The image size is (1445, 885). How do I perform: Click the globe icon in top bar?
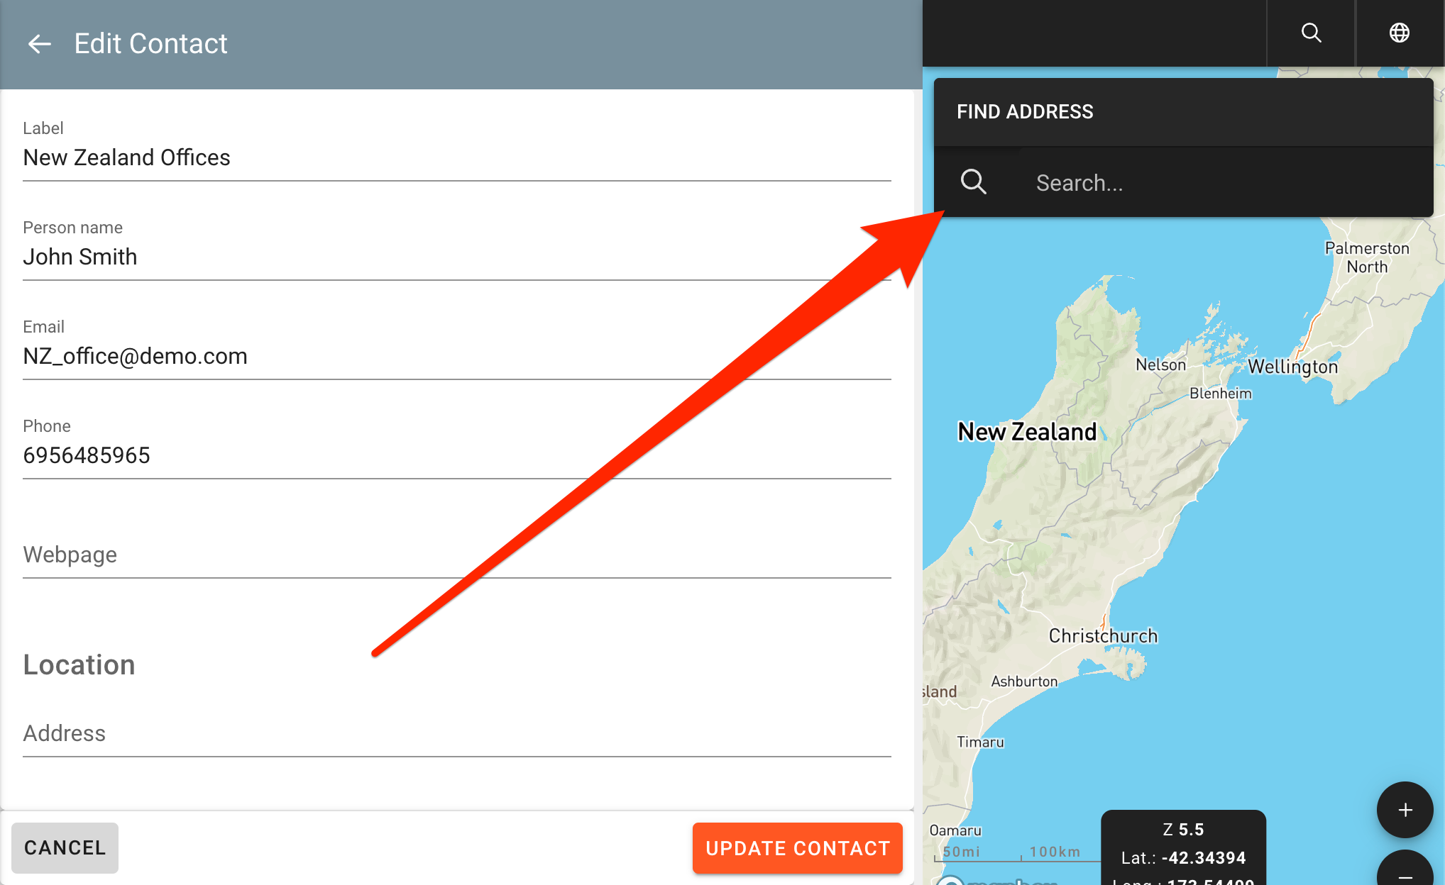click(x=1399, y=33)
